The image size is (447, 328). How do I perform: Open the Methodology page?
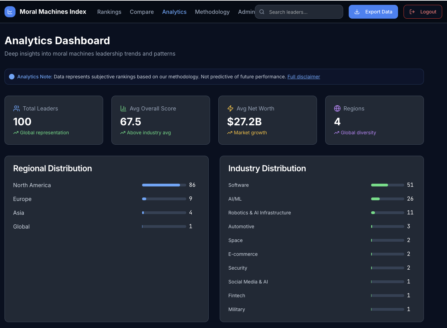coord(212,12)
